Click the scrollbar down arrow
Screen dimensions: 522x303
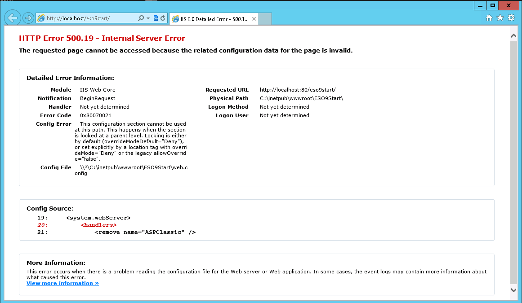click(513, 290)
